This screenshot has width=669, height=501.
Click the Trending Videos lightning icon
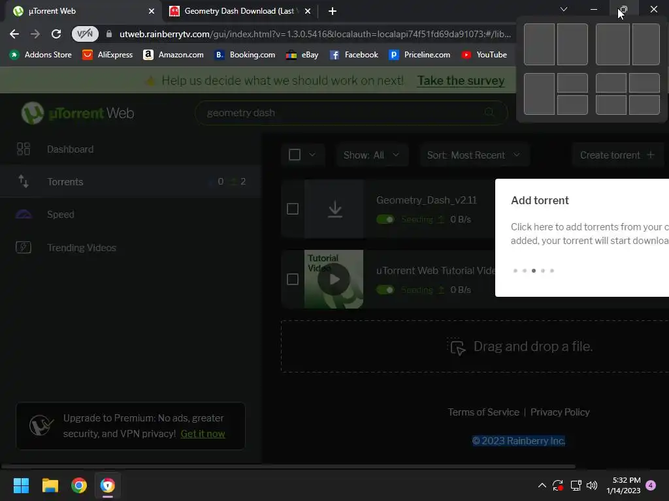(x=24, y=247)
